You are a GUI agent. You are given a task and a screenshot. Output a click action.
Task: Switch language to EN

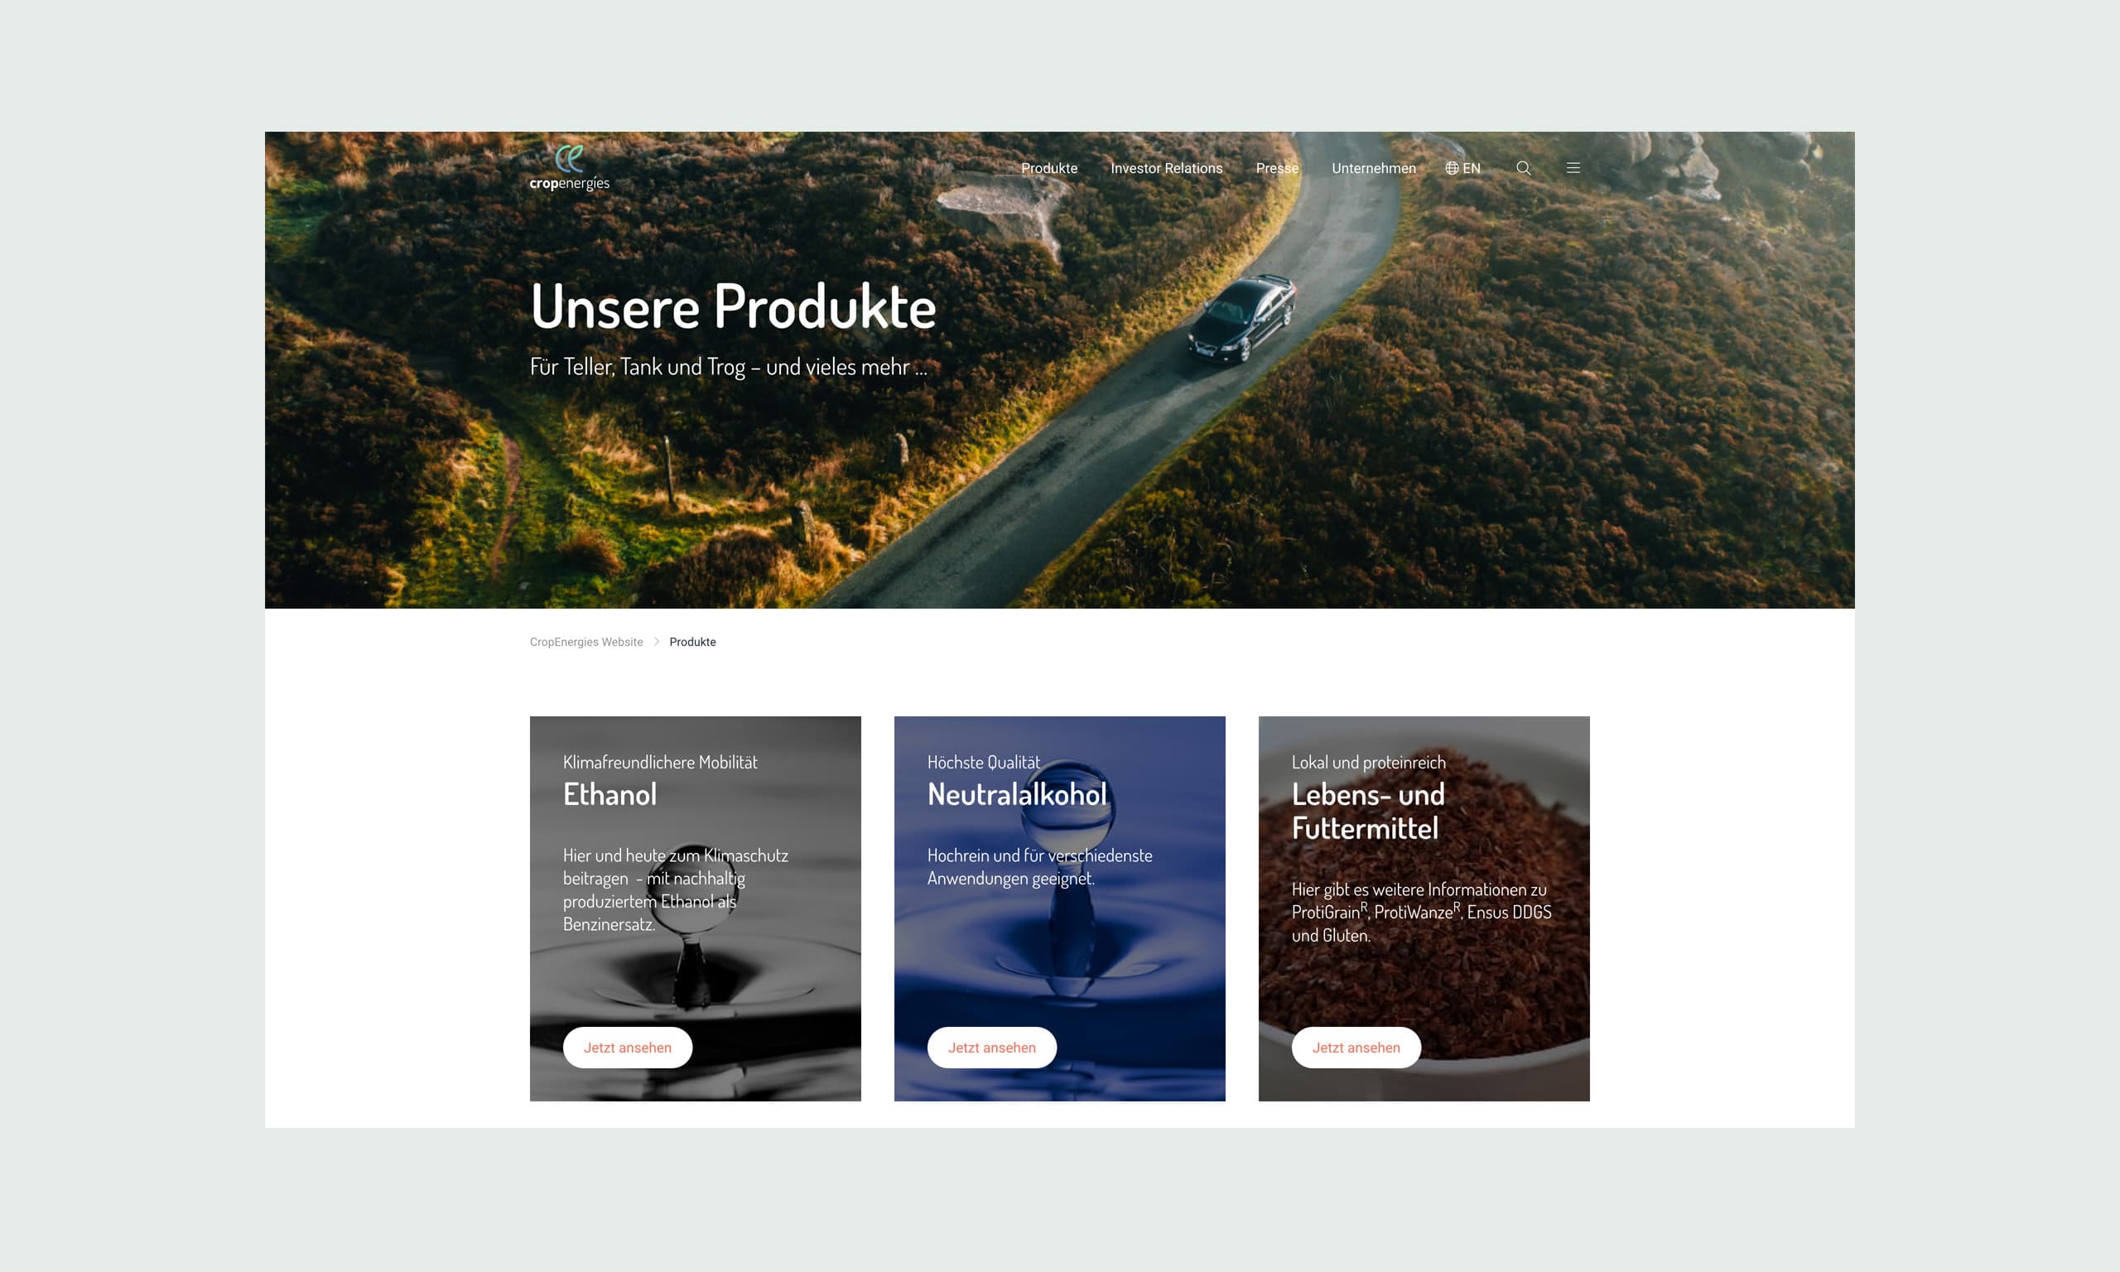pos(1462,168)
